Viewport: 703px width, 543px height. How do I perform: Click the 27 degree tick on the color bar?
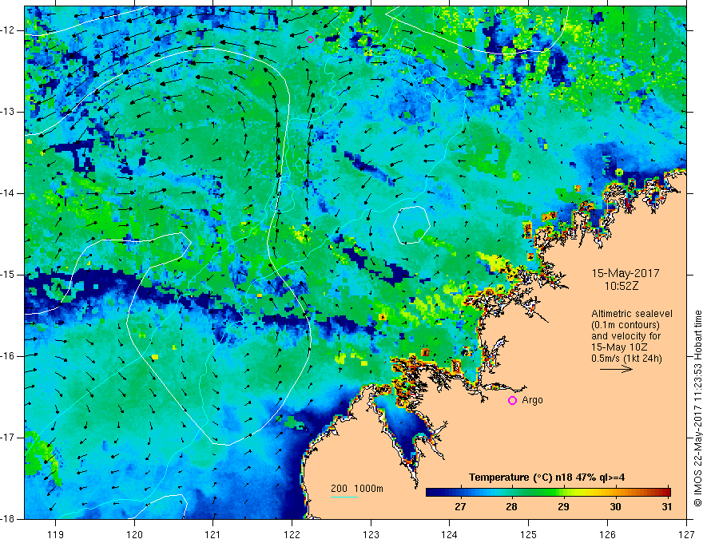tap(460, 506)
